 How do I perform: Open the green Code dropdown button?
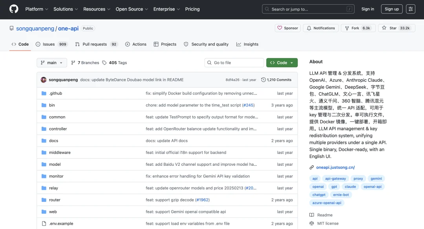282,62
